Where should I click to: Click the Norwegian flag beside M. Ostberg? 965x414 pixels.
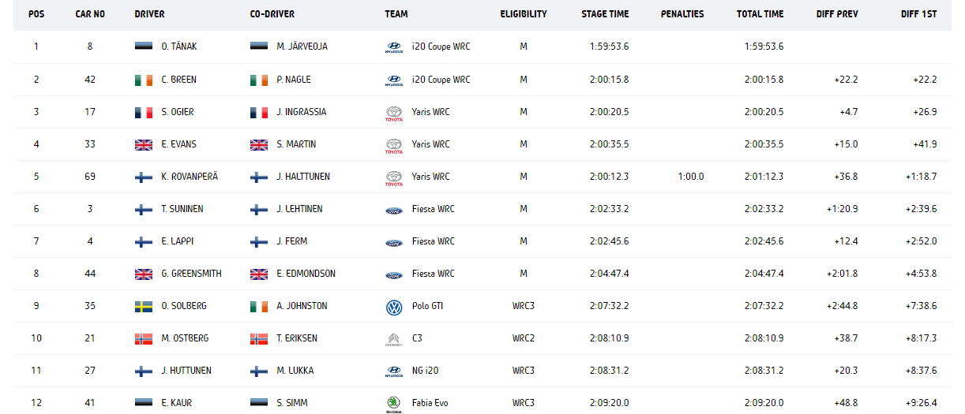point(144,338)
